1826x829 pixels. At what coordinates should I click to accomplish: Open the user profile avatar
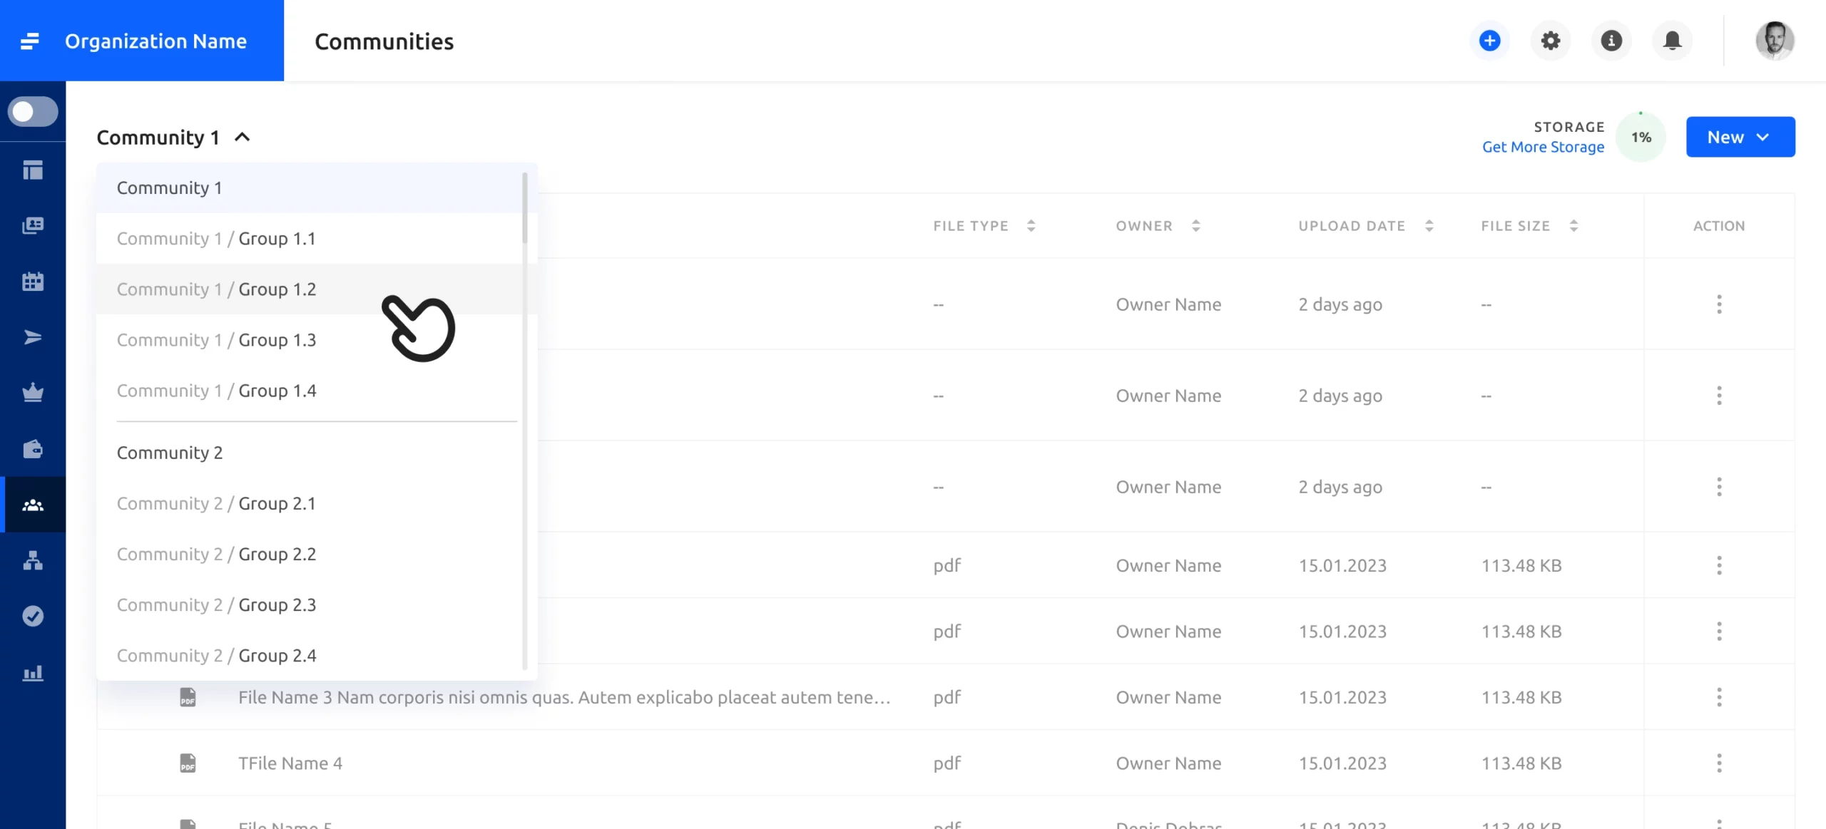coord(1774,41)
